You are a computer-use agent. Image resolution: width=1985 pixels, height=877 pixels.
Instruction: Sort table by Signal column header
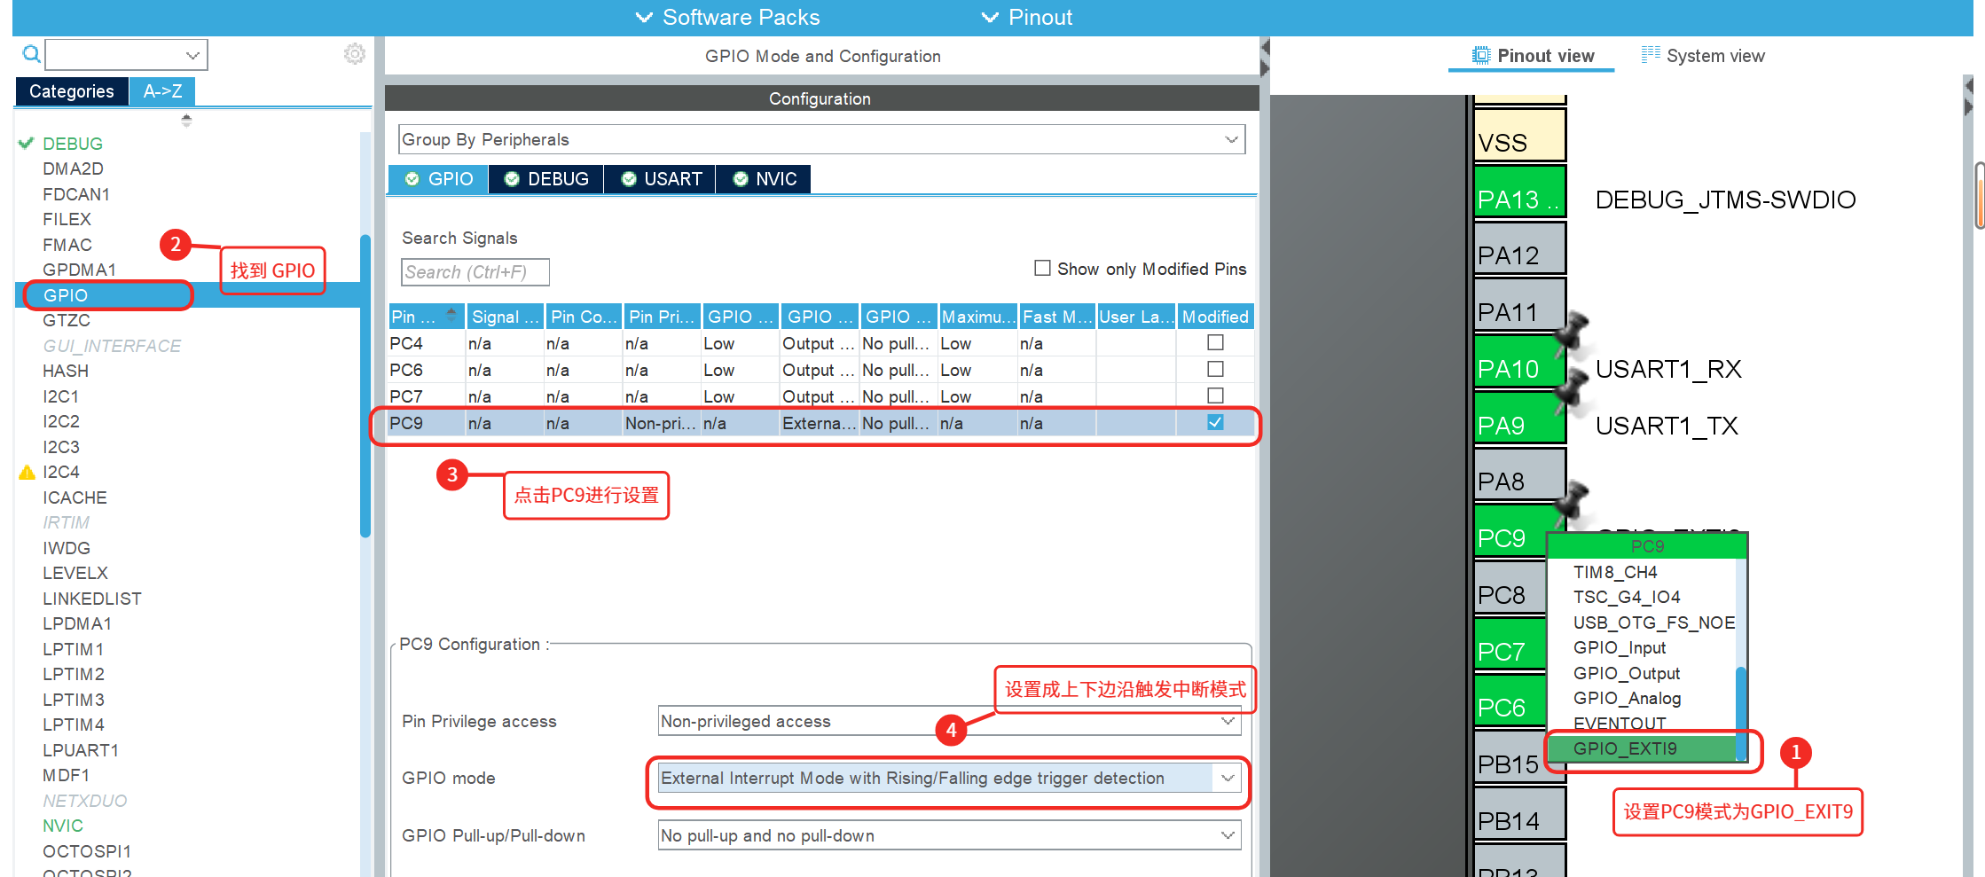[x=506, y=317]
